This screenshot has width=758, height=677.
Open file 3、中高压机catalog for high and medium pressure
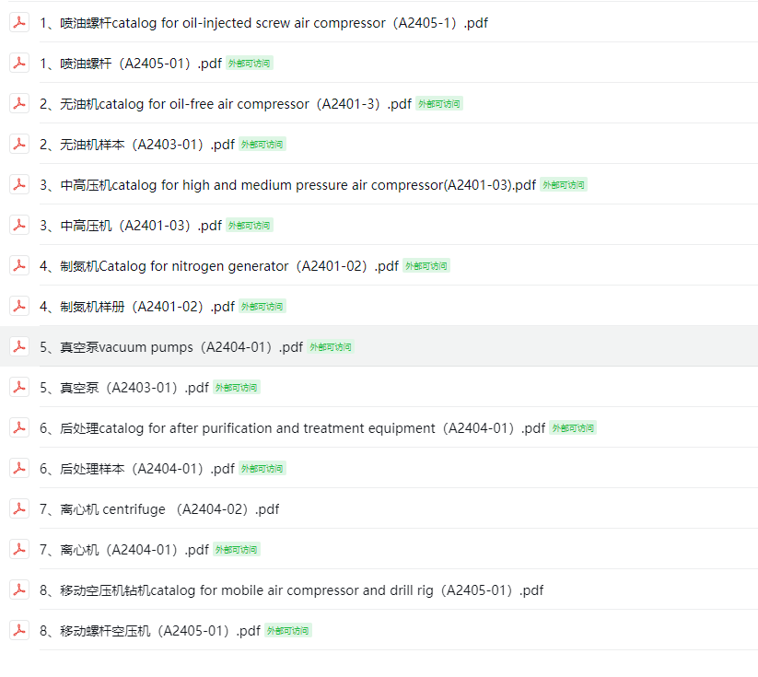pyautogui.click(x=287, y=185)
